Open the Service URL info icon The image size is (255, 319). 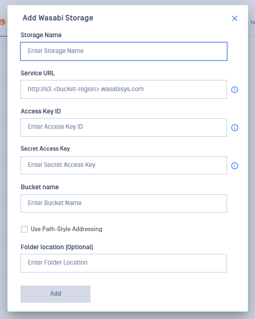tap(234, 89)
